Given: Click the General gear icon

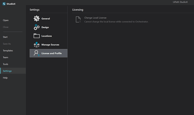Looking at the screenshot, I should coord(37,19).
